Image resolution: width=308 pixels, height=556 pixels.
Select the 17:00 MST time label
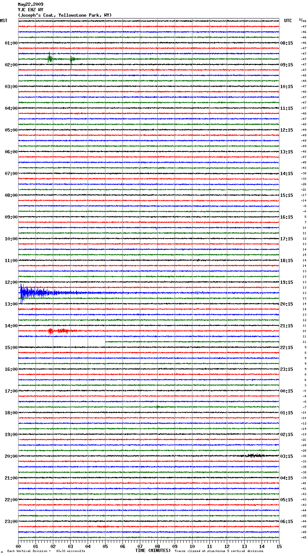[x=11, y=391]
